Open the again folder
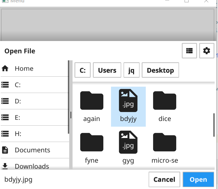218x189 pixels. [x=92, y=107]
